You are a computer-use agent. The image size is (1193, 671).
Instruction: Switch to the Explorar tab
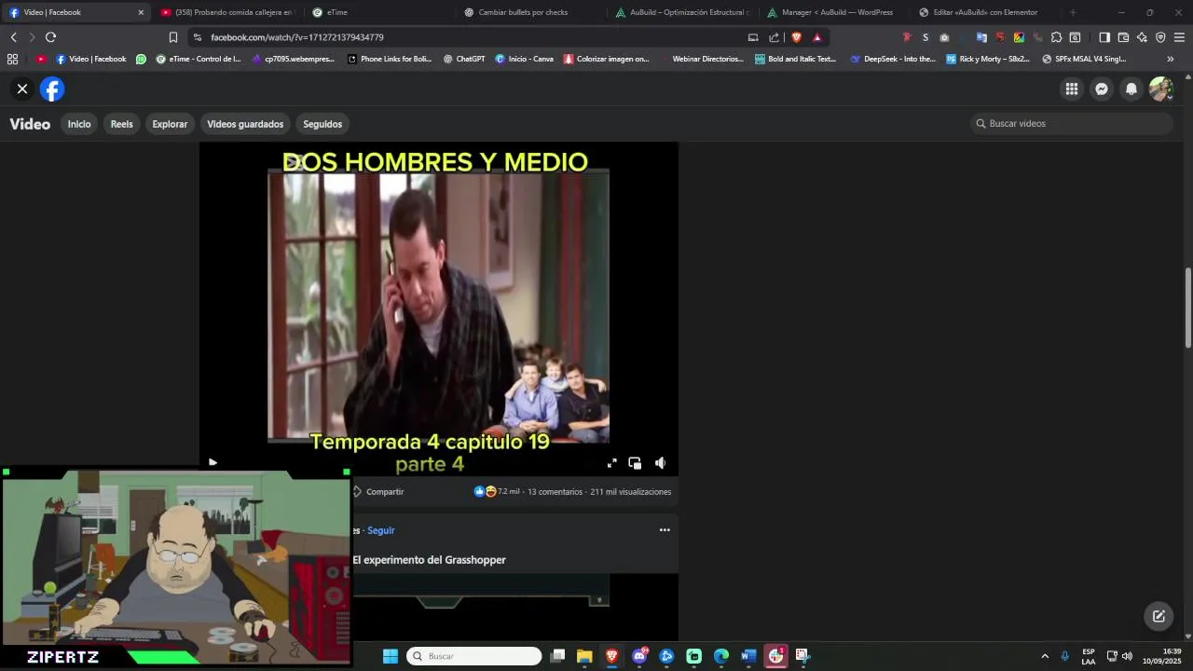click(x=170, y=124)
